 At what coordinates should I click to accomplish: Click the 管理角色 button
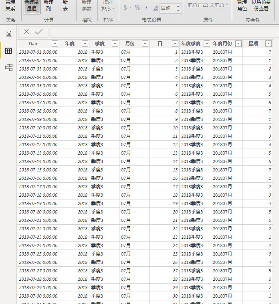(x=242, y=6)
